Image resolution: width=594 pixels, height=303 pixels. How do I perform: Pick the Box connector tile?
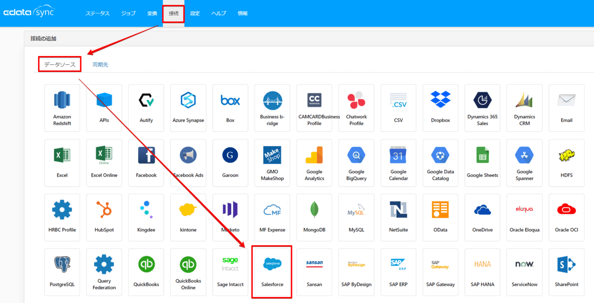pyautogui.click(x=231, y=108)
